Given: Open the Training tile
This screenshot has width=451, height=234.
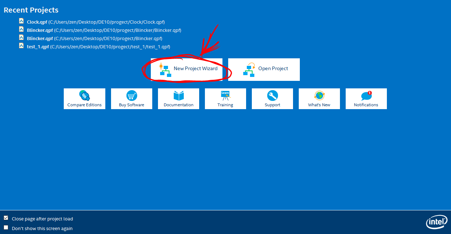Looking at the screenshot, I should pyautogui.click(x=225, y=99).
